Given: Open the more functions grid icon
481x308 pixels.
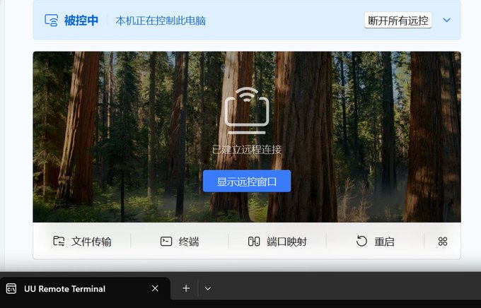Looking at the screenshot, I should click(442, 242).
